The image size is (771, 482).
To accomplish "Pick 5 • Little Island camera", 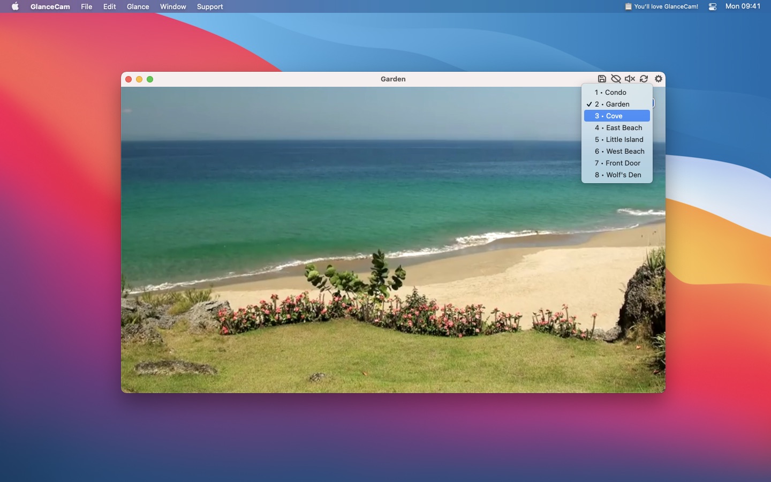I will click(617, 139).
